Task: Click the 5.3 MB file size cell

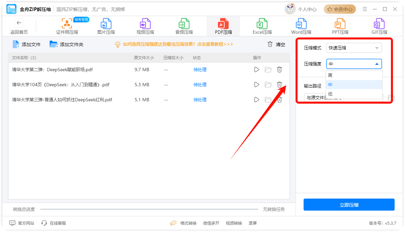Action: 142,85
